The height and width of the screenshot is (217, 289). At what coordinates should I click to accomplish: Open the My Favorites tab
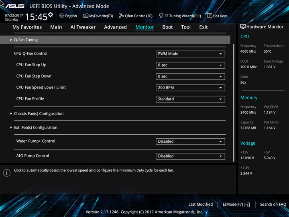click(x=27, y=27)
